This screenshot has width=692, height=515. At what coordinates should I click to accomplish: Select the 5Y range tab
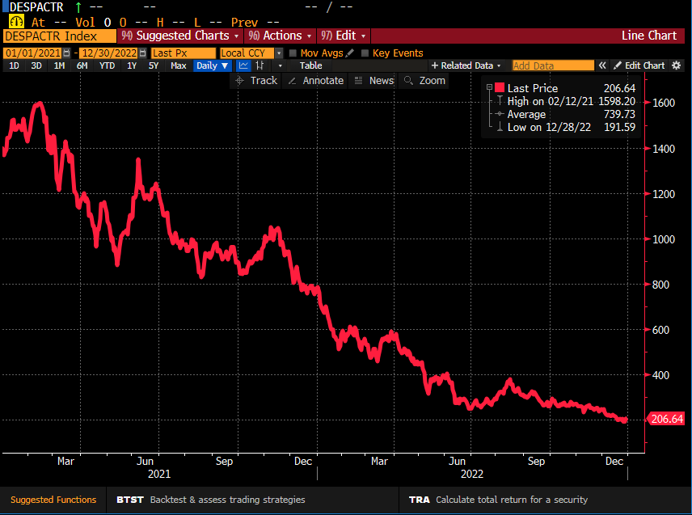click(x=153, y=65)
